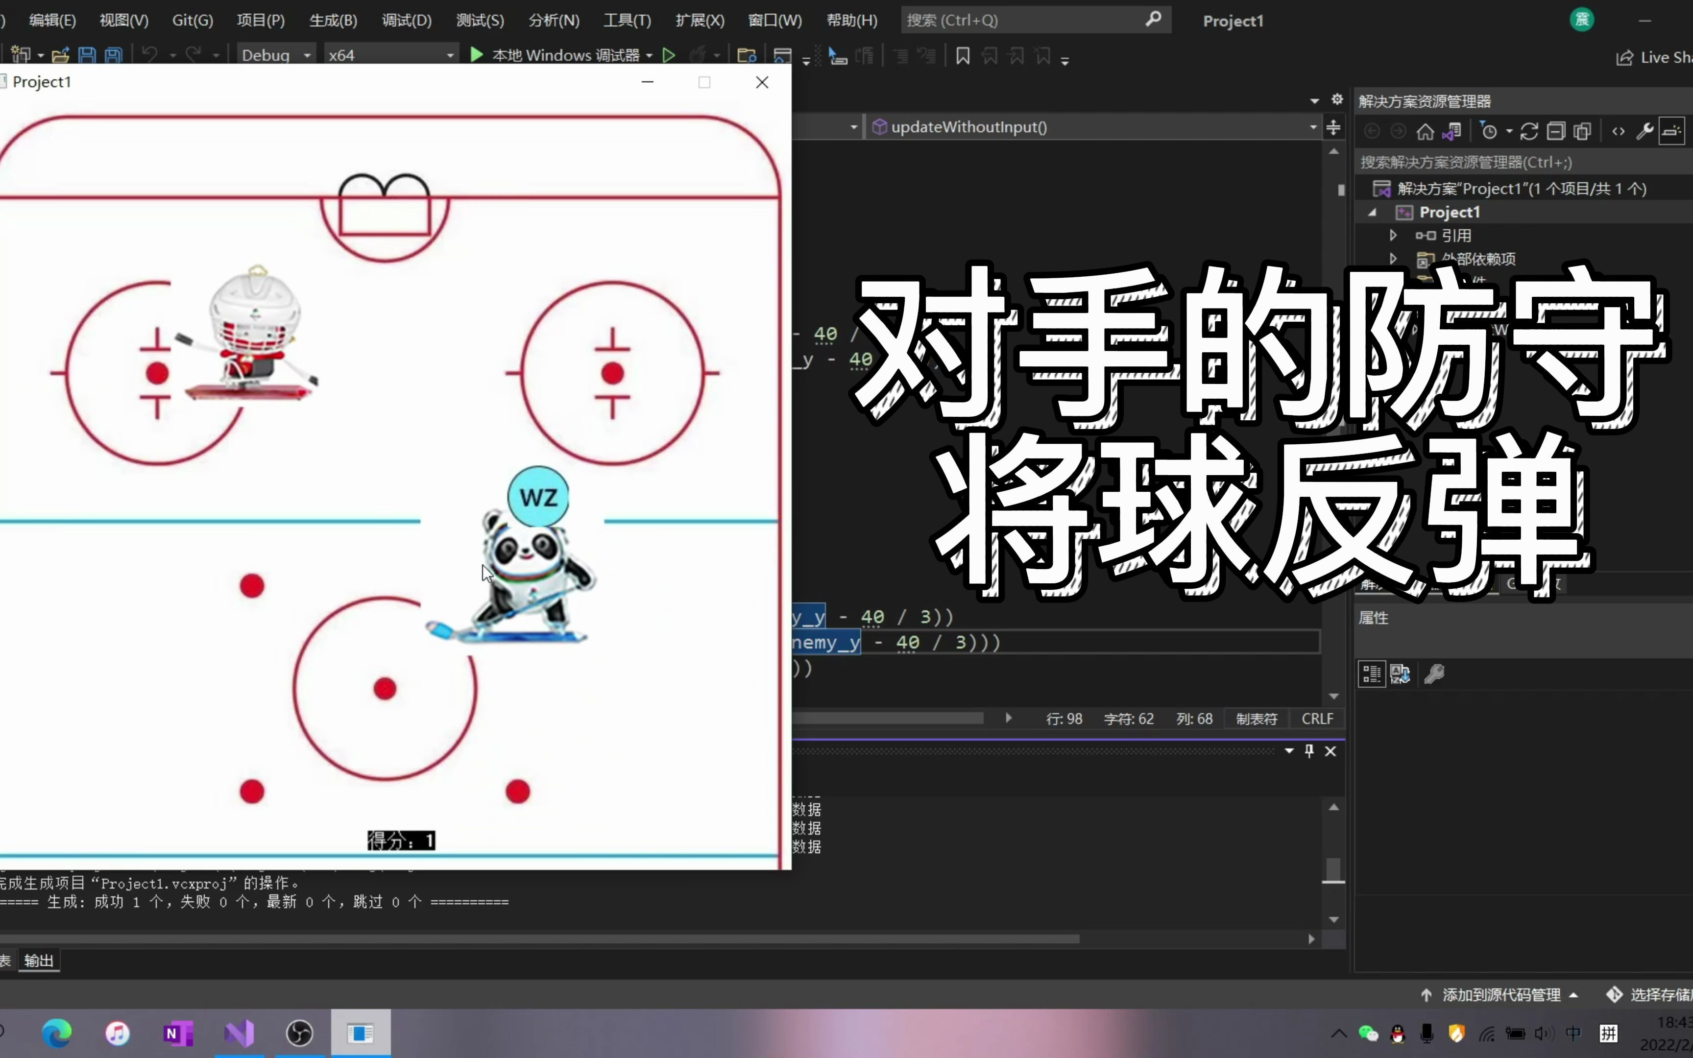Open the Output panel window position dropdown arrow
Screen dimensions: 1693x1058
(x=1289, y=751)
